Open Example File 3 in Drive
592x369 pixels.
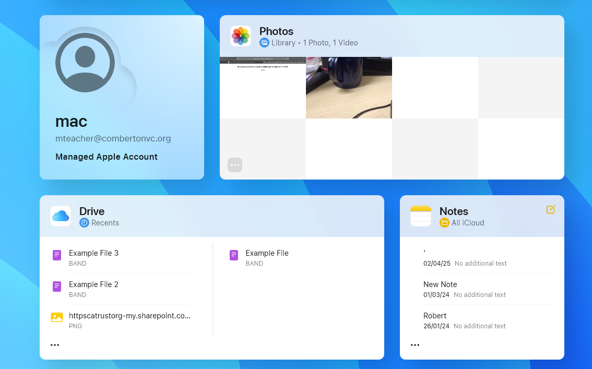pos(121,258)
